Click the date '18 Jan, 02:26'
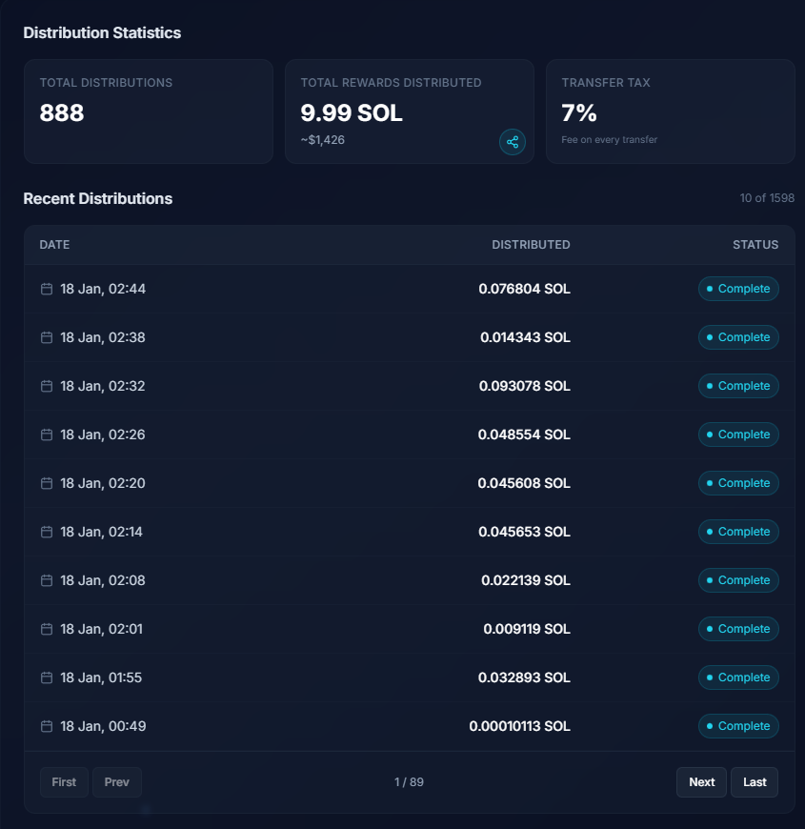The image size is (805, 829). 103,435
